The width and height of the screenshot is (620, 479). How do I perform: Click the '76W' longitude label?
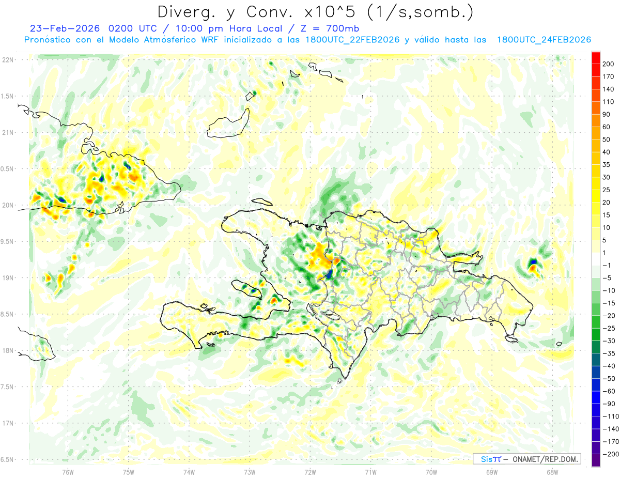[x=68, y=472]
